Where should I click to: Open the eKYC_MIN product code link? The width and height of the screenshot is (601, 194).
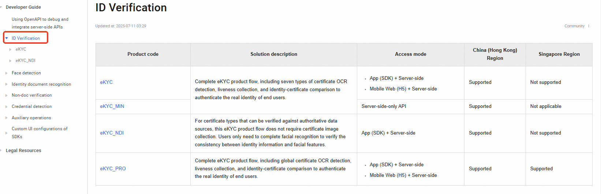pos(112,106)
